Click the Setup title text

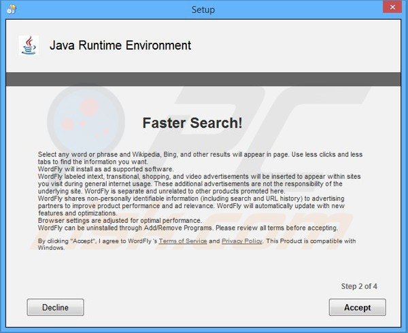203,10
